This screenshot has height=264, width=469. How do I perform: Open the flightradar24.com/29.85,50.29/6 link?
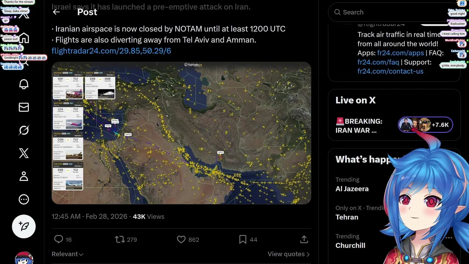[111, 51]
